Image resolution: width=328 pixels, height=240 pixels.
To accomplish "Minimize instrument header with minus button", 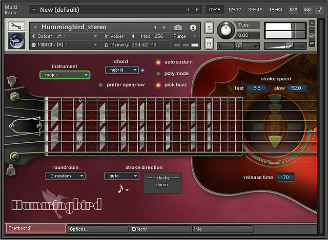I will point(312,30).
